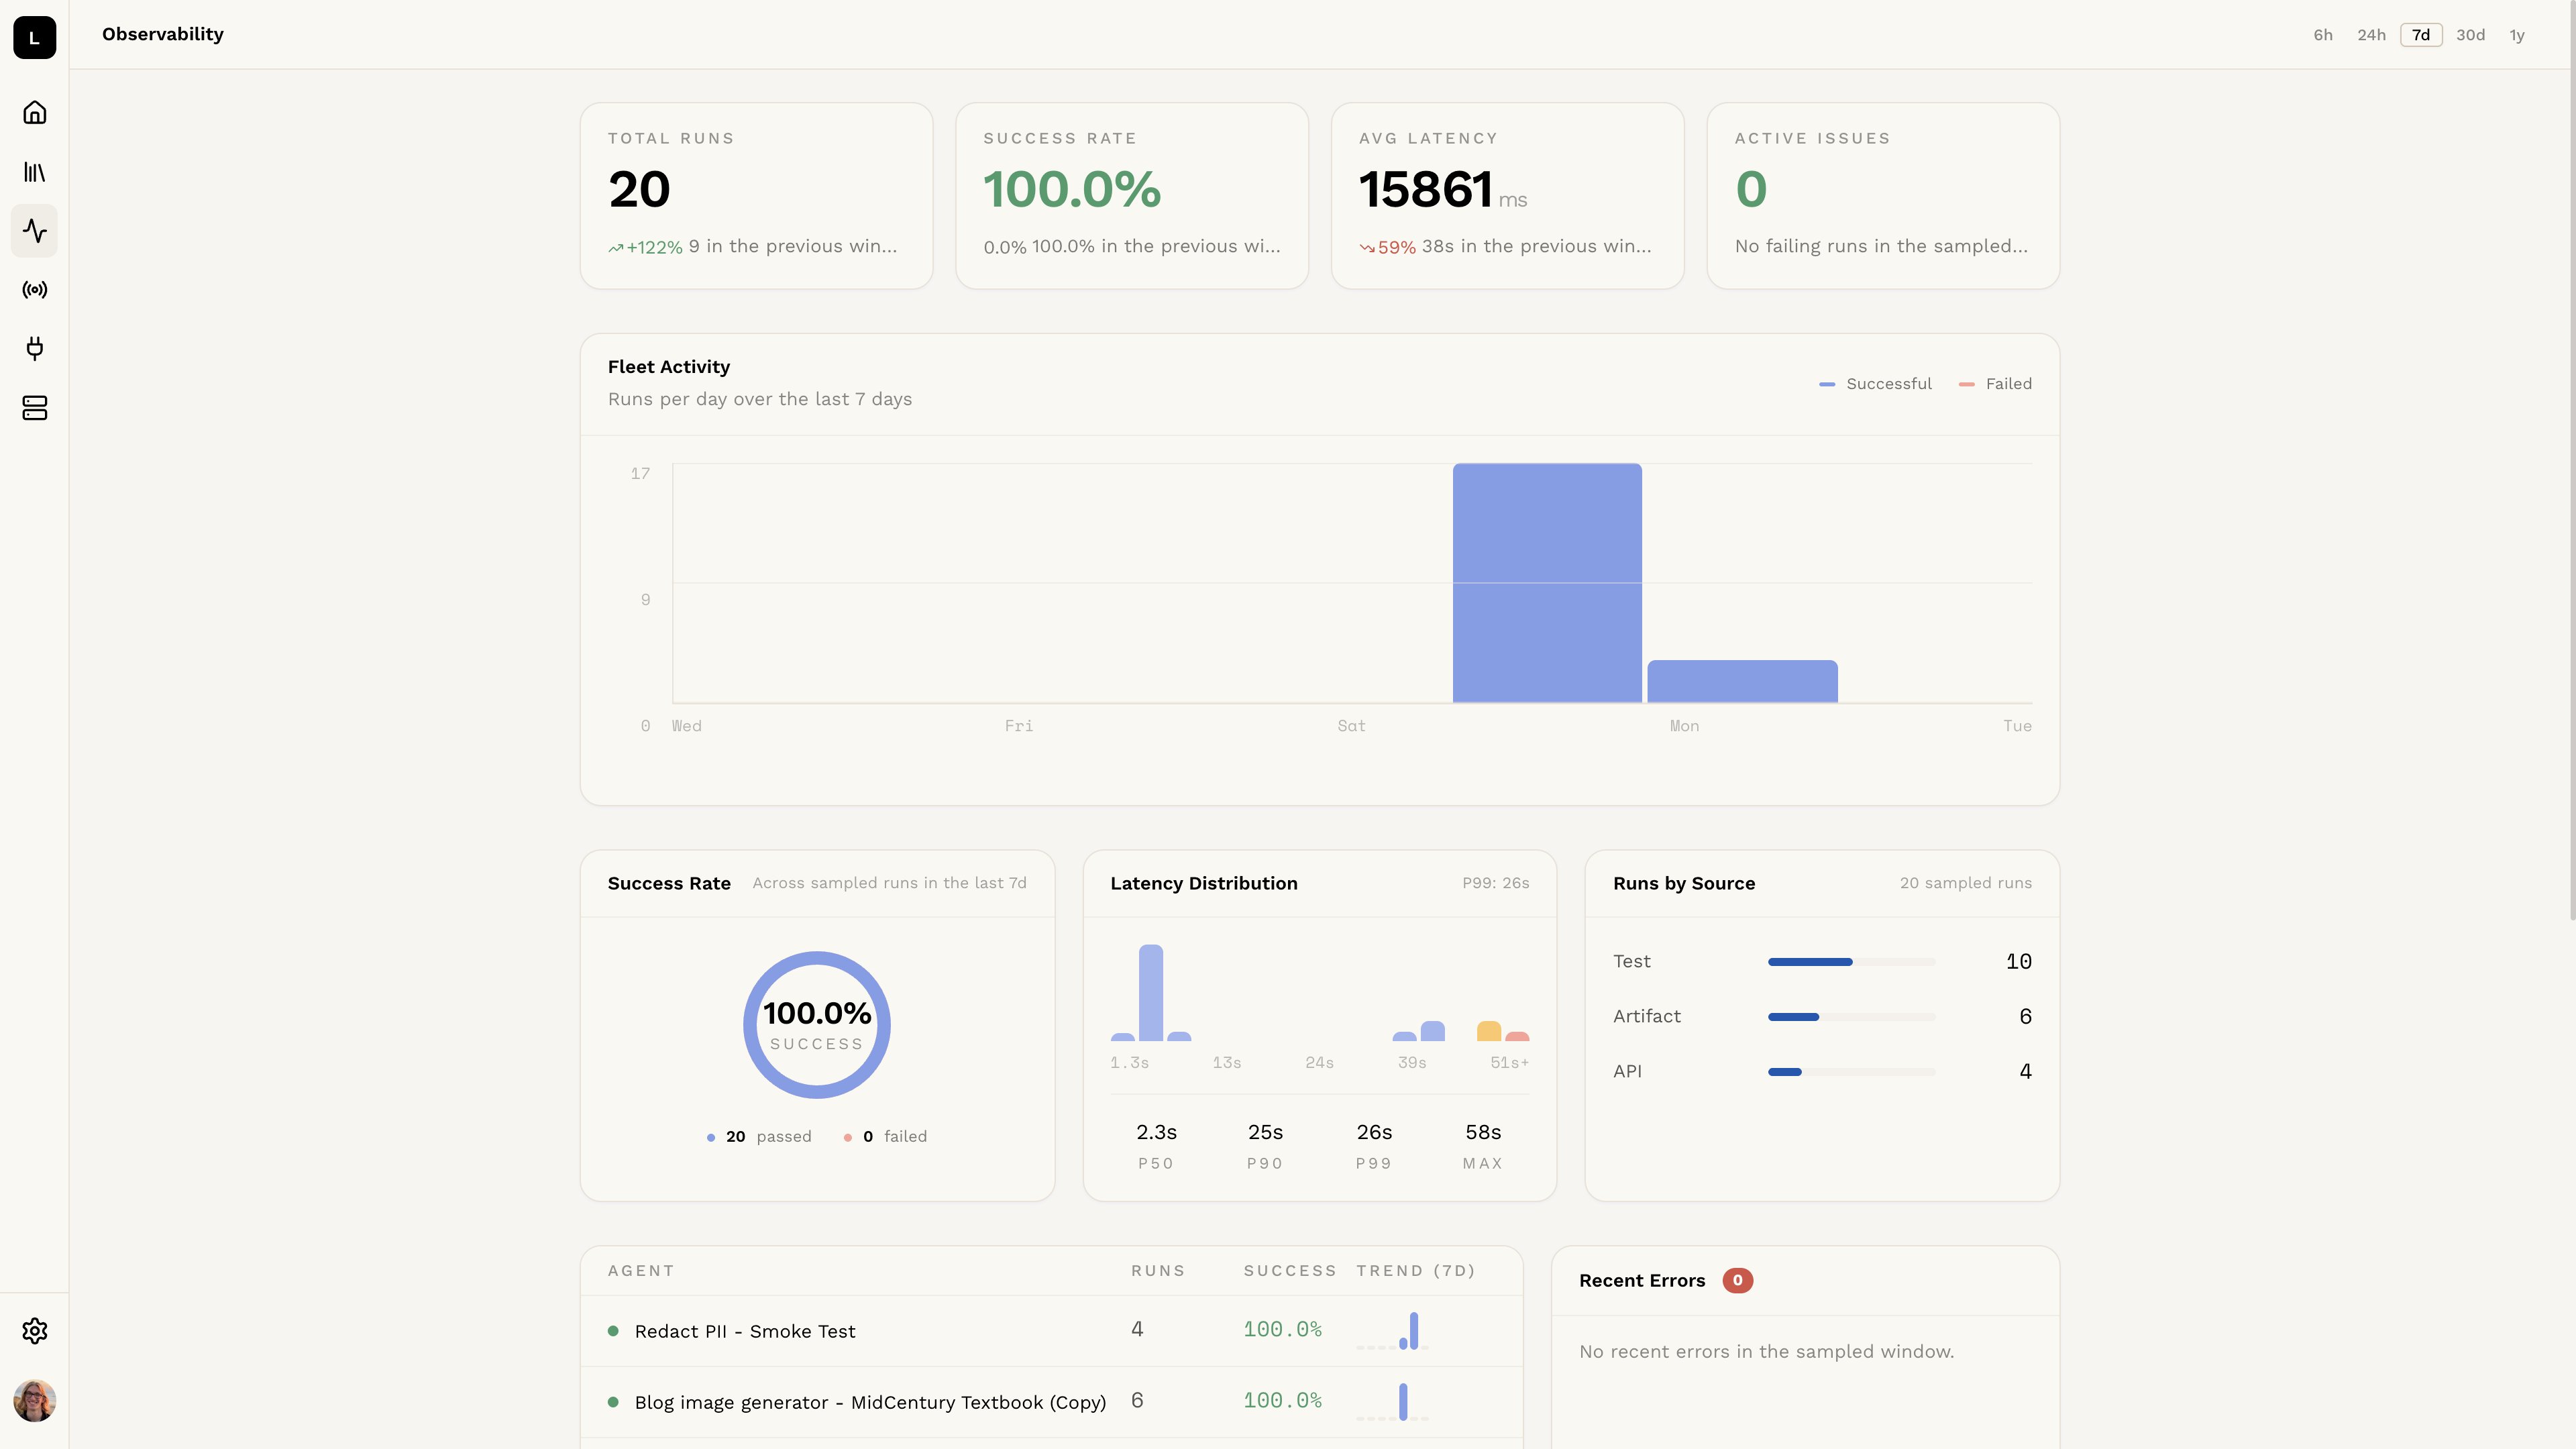Click the RUNS column header
Screen dimensions: 2576x1449
pos(1158,1271)
